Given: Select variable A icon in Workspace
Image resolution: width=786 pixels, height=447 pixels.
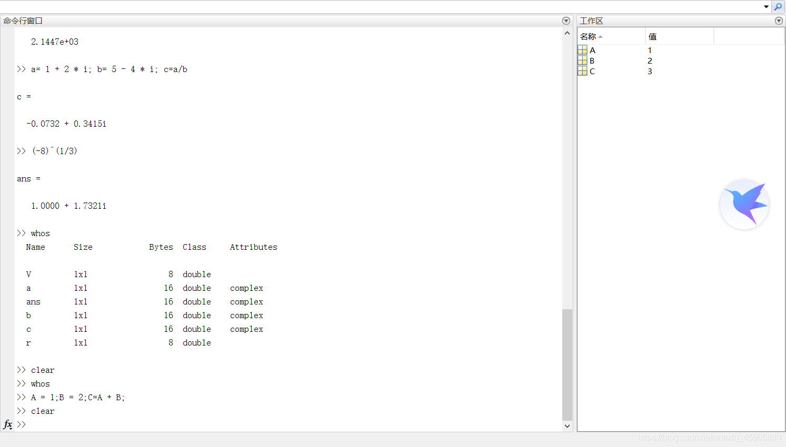Looking at the screenshot, I should point(582,50).
